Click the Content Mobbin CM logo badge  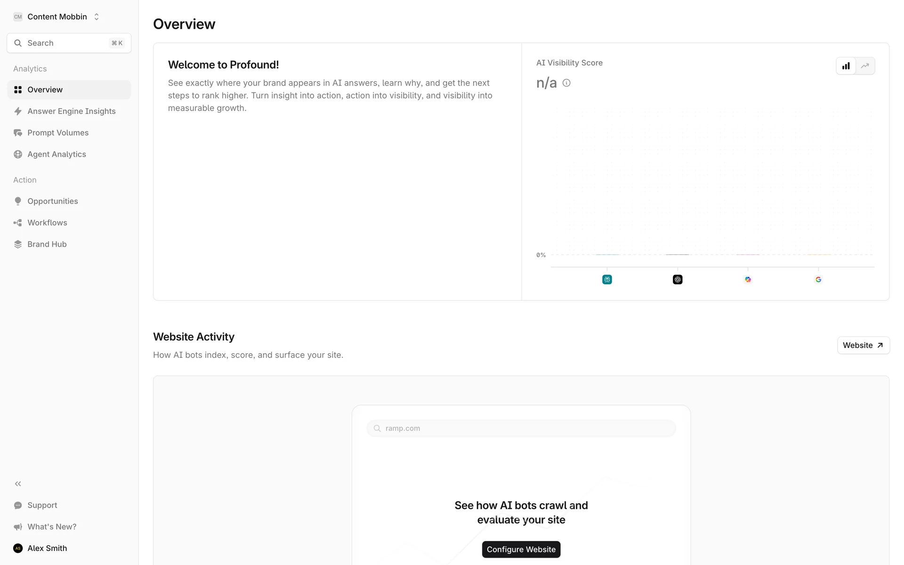(18, 17)
